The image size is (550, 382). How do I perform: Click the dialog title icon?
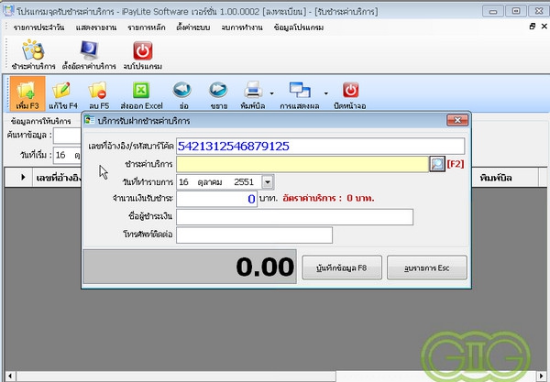[x=90, y=120]
